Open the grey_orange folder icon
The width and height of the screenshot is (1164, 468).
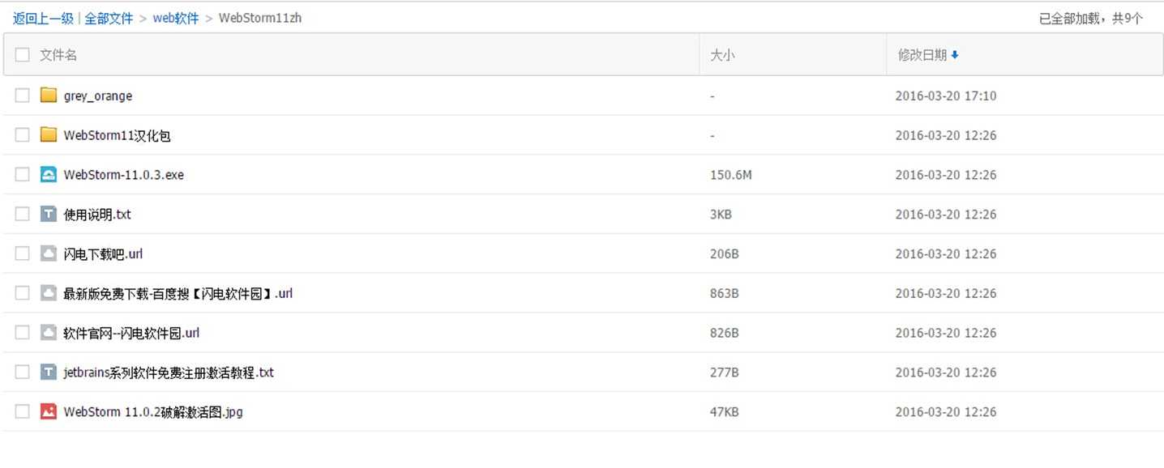coord(49,96)
